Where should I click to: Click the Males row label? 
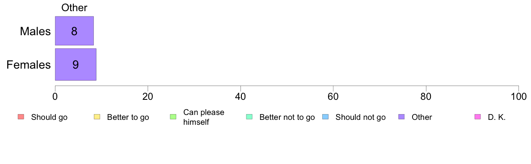[x=35, y=31]
